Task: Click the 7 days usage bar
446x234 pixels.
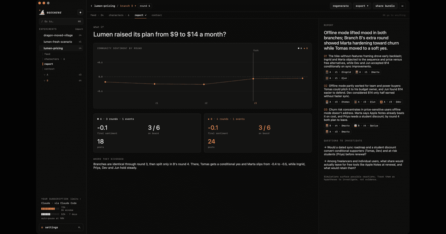Action: coord(50,214)
